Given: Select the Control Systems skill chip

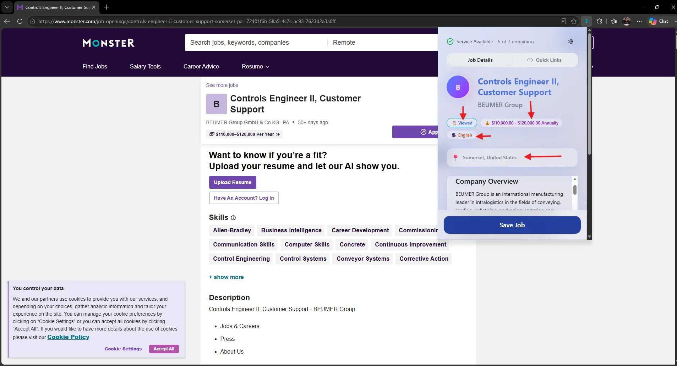Looking at the screenshot, I should point(303,259).
